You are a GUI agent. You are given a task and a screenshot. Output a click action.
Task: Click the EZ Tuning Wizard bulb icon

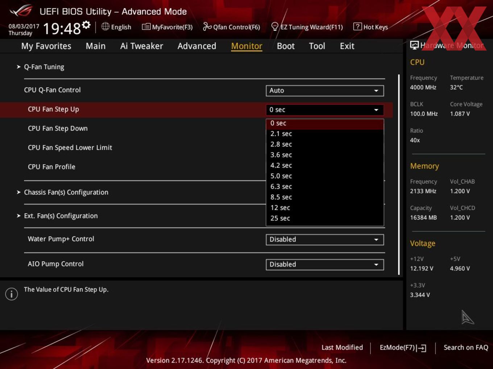275,26
